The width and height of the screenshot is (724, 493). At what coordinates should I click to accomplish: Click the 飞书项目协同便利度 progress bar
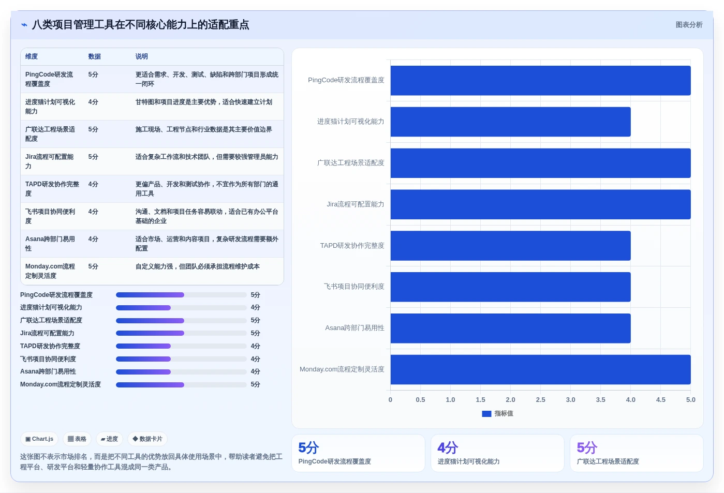(x=181, y=359)
